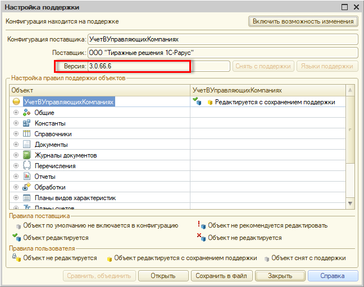Click the gray cube icon 'Объект по умолчанию не включается'
The height and width of the screenshot is (287, 364).
coord(19,226)
